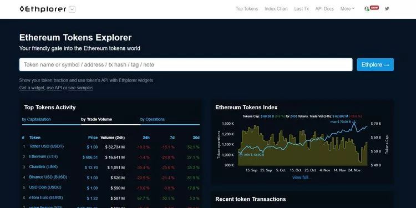Click the Price column header
Screen dimensions: 416x208
pos(93,138)
